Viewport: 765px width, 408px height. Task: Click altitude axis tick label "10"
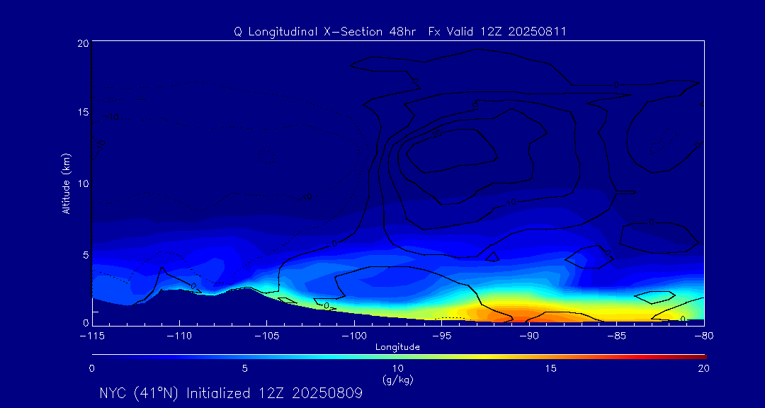83,183
